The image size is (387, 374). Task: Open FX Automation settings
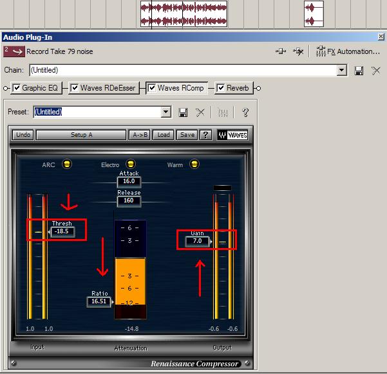pyautogui.click(x=348, y=51)
